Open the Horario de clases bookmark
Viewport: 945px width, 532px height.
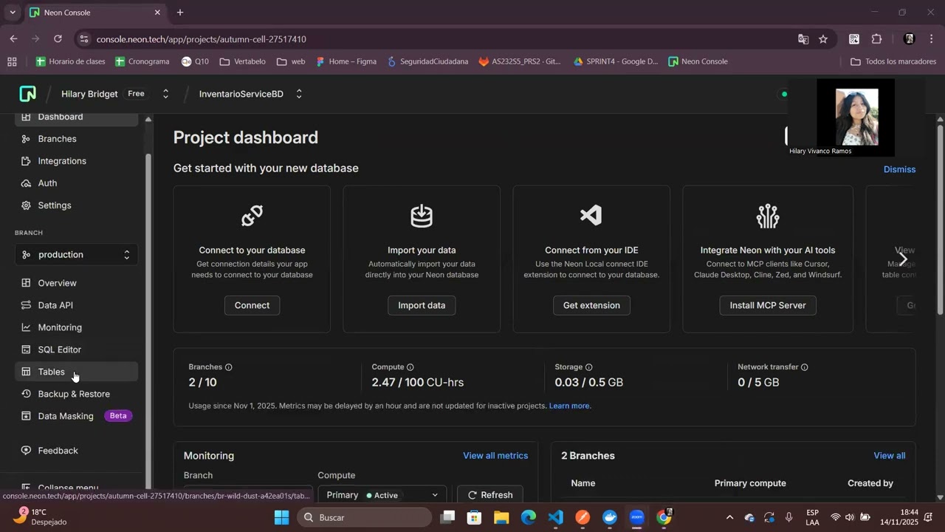tap(70, 61)
